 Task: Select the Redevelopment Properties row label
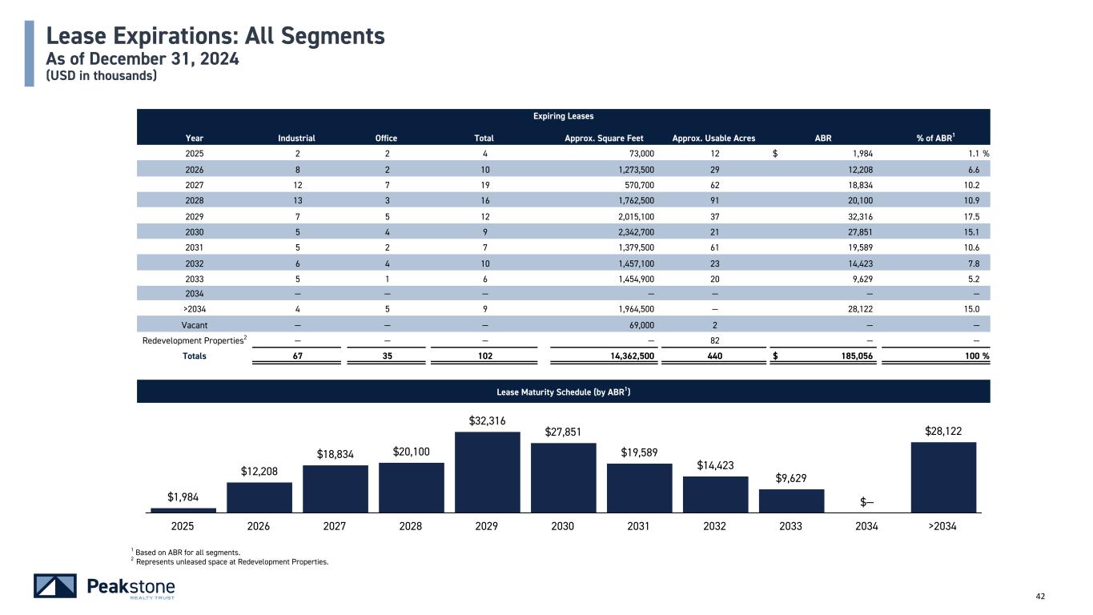coord(195,340)
